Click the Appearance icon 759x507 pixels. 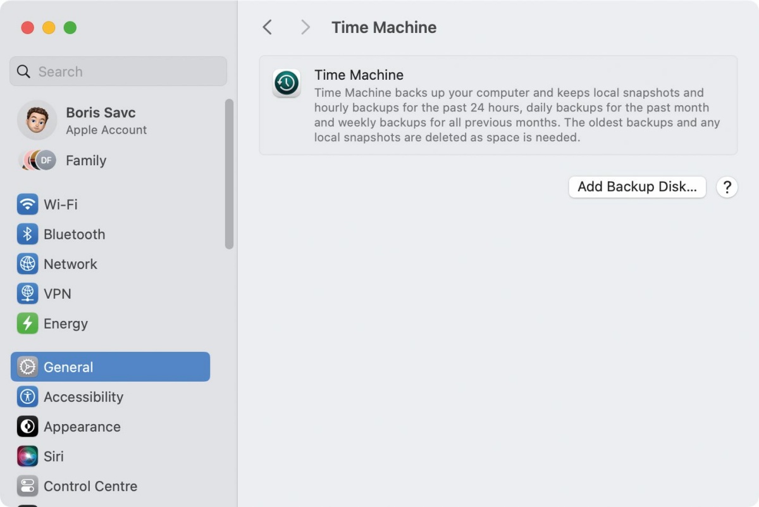tap(27, 427)
